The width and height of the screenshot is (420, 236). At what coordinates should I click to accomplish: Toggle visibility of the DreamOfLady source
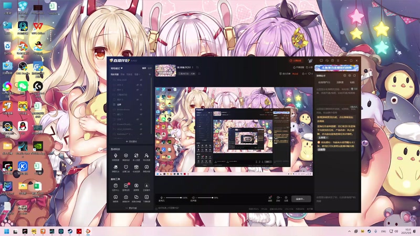[141, 124]
